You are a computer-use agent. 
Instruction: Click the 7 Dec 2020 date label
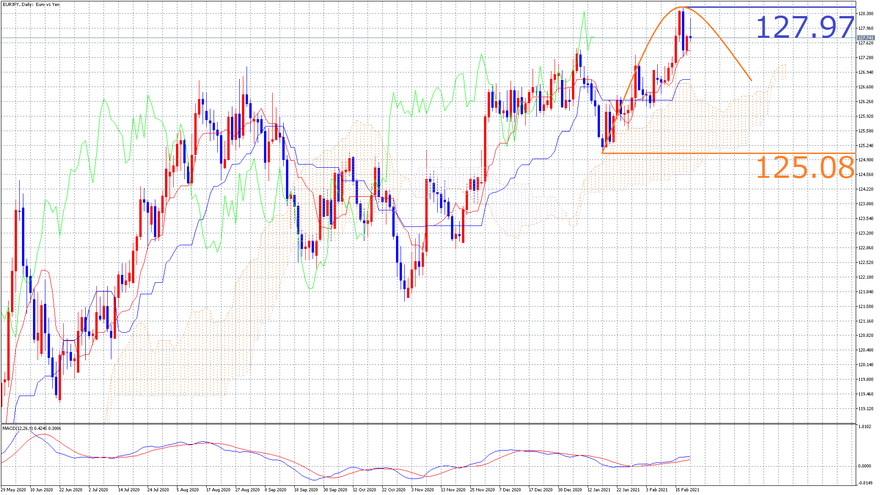pos(510,490)
